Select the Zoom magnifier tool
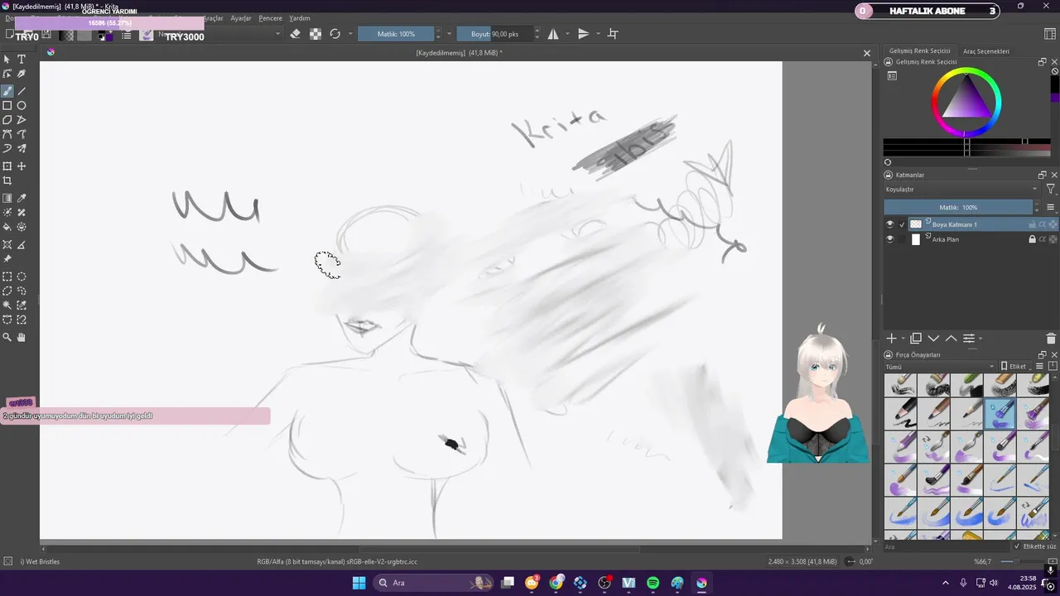The width and height of the screenshot is (1060, 596). tap(7, 338)
